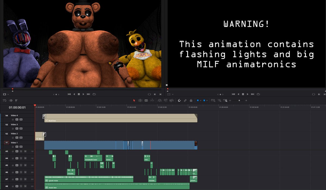The height and width of the screenshot is (190, 326).
Task: Select the spook noise audio clip
Action: pos(89,179)
